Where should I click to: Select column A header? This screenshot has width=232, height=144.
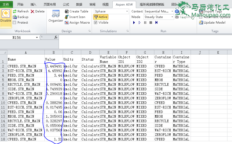(x=26, y=52)
